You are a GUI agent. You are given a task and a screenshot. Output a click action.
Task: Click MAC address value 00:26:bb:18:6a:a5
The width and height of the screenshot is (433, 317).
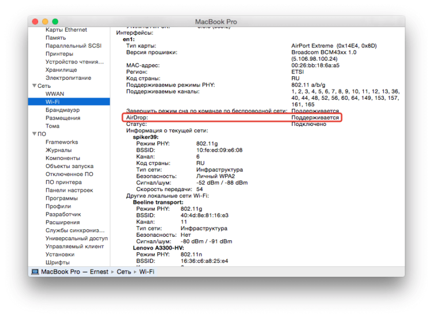pos(315,65)
